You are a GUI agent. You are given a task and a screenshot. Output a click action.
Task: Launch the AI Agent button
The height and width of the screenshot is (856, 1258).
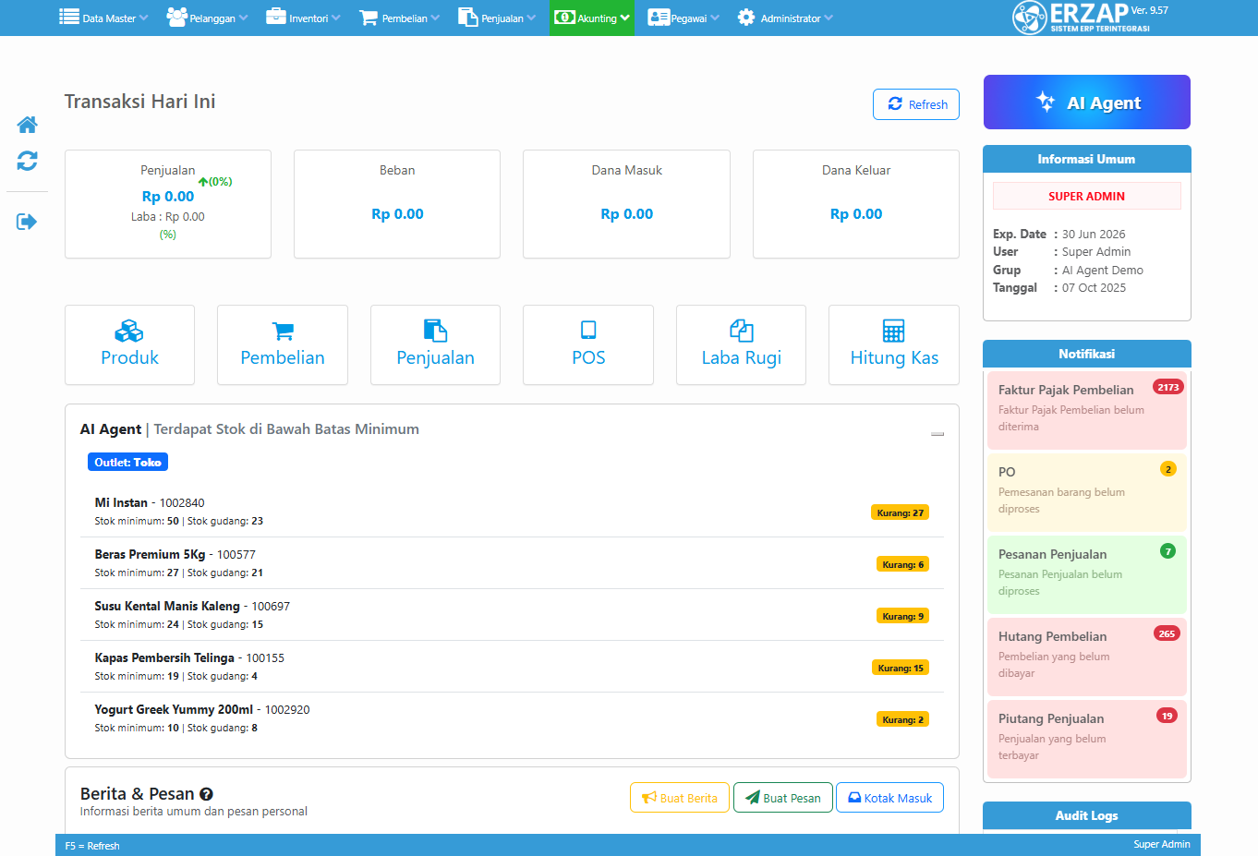point(1086,102)
